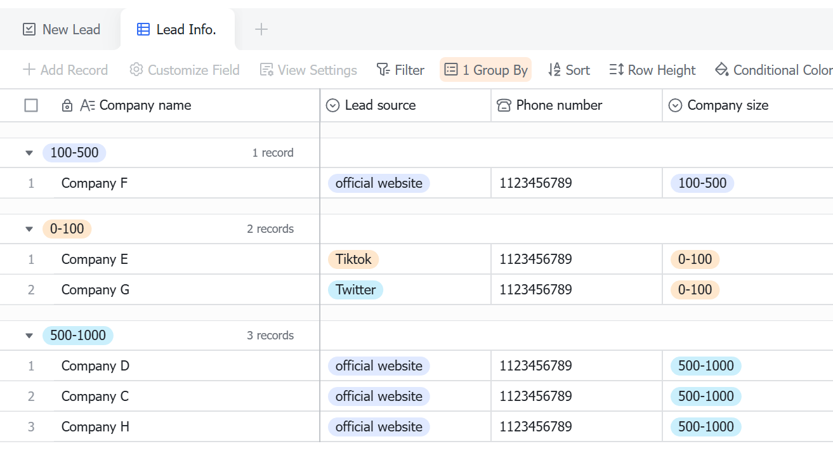Viewport: 833px width, 472px height.
Task: Open View Settings
Action: (308, 70)
